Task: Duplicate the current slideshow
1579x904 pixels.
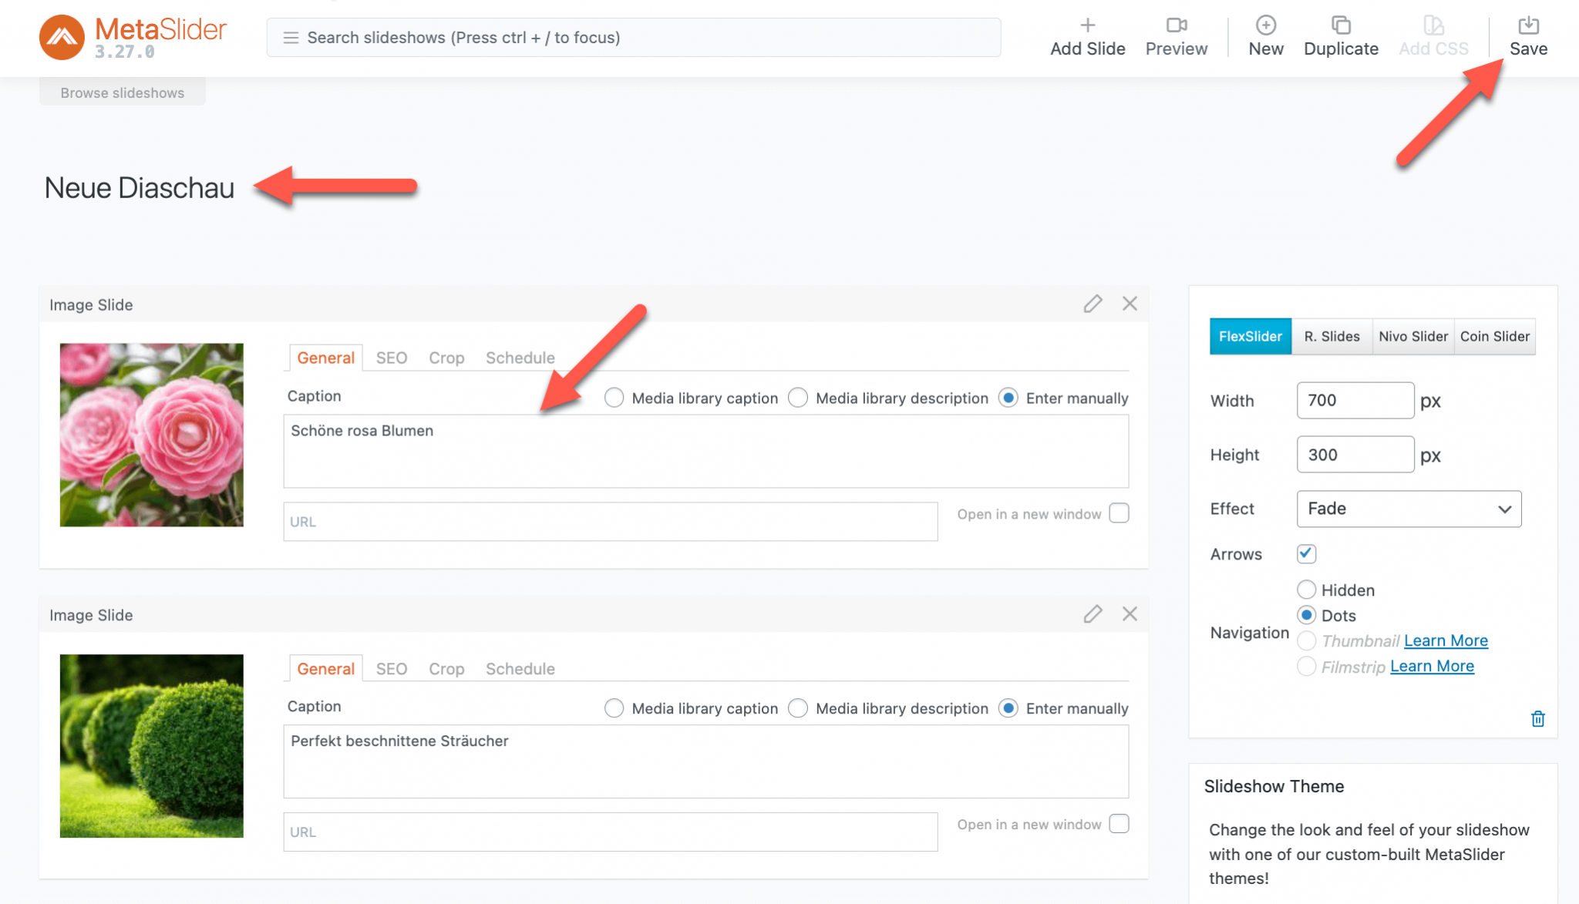Action: click(1341, 37)
